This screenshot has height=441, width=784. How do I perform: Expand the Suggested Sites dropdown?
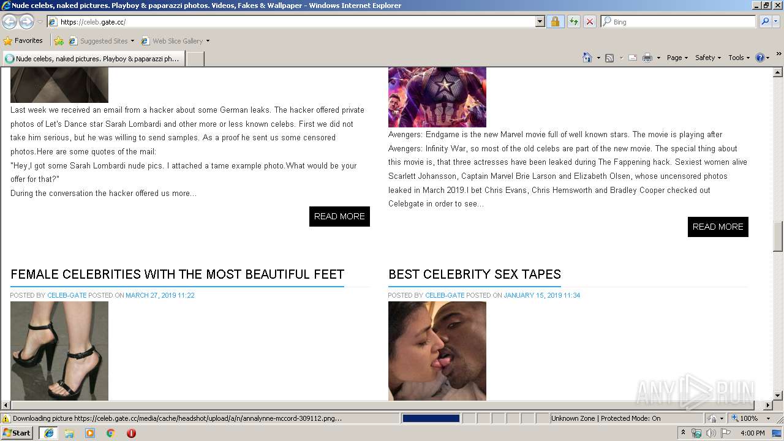(x=132, y=41)
